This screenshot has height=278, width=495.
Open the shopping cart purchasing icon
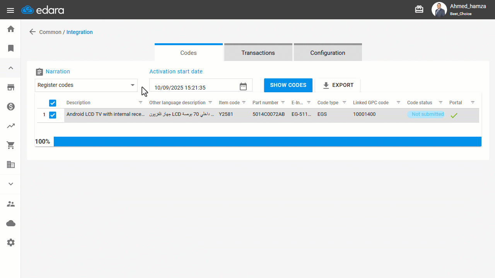tap(11, 145)
